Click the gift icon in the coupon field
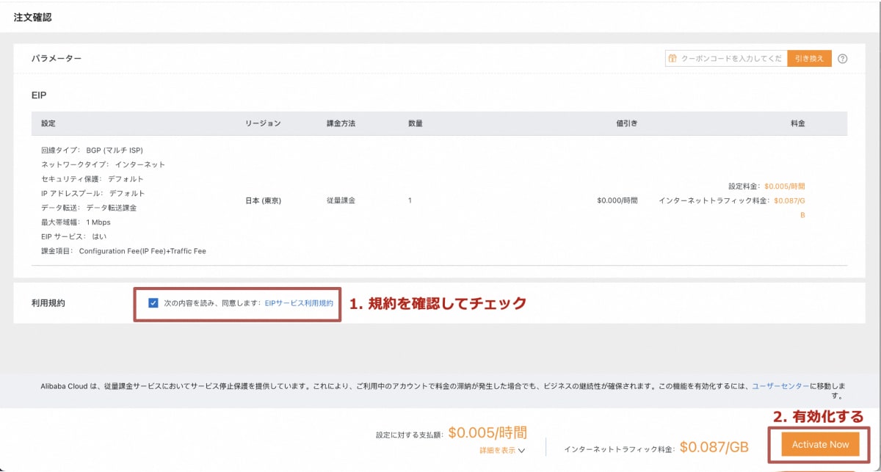The width and height of the screenshot is (881, 472). (x=674, y=58)
